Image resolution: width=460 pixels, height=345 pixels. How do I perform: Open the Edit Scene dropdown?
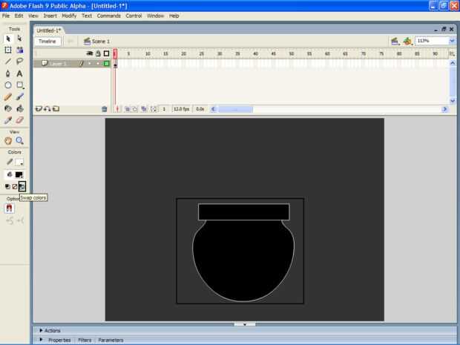(x=395, y=42)
